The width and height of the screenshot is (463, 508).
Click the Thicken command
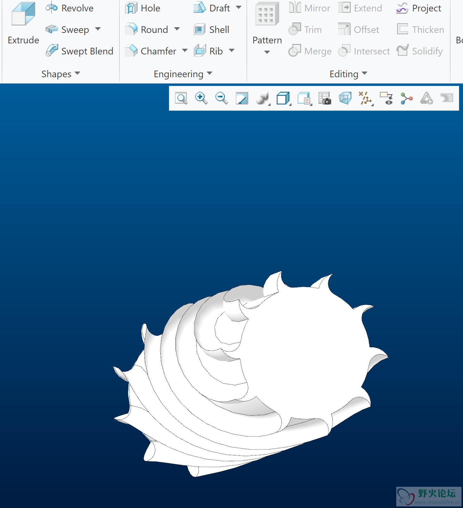(420, 29)
